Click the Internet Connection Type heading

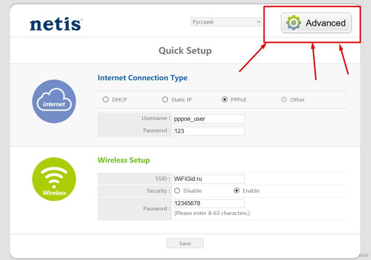tap(142, 78)
